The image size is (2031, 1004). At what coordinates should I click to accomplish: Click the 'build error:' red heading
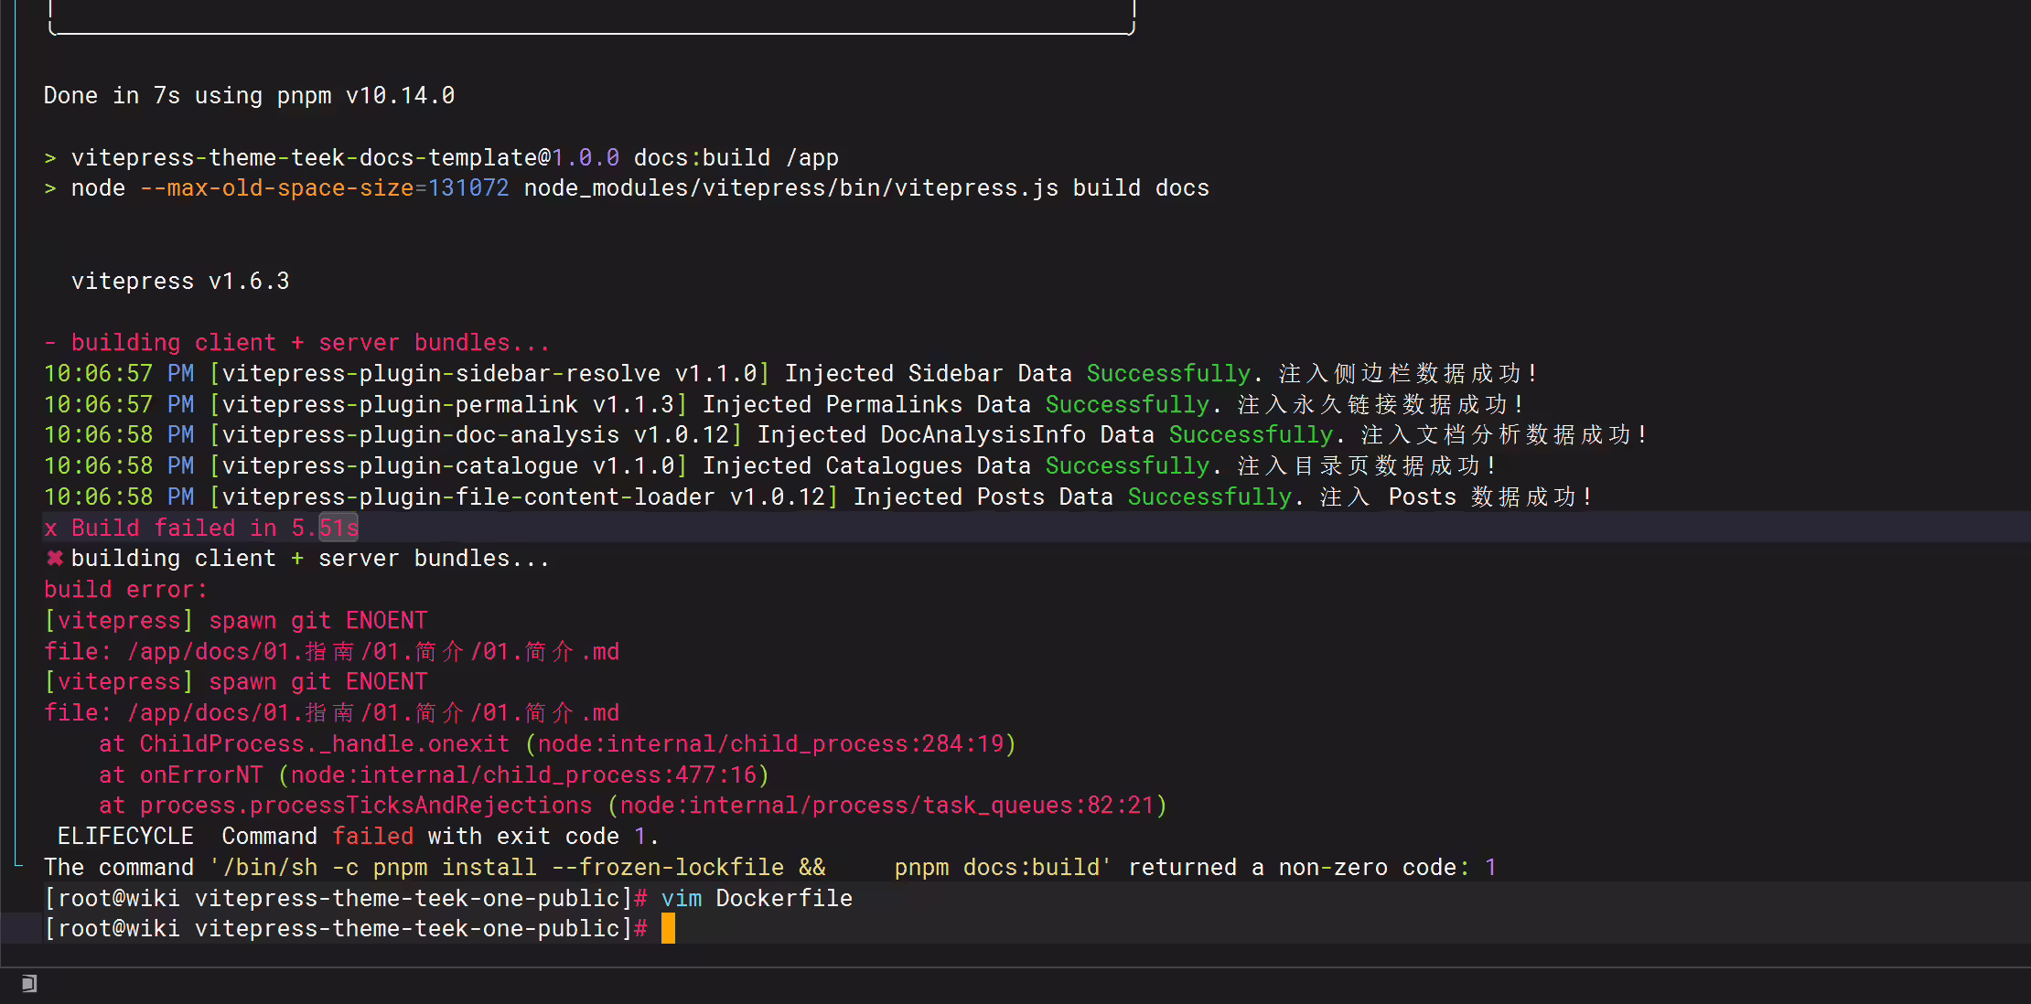coord(126,589)
